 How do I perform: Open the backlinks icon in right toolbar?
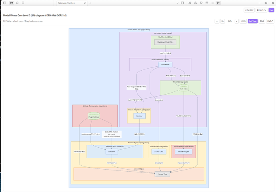(190, 3)
